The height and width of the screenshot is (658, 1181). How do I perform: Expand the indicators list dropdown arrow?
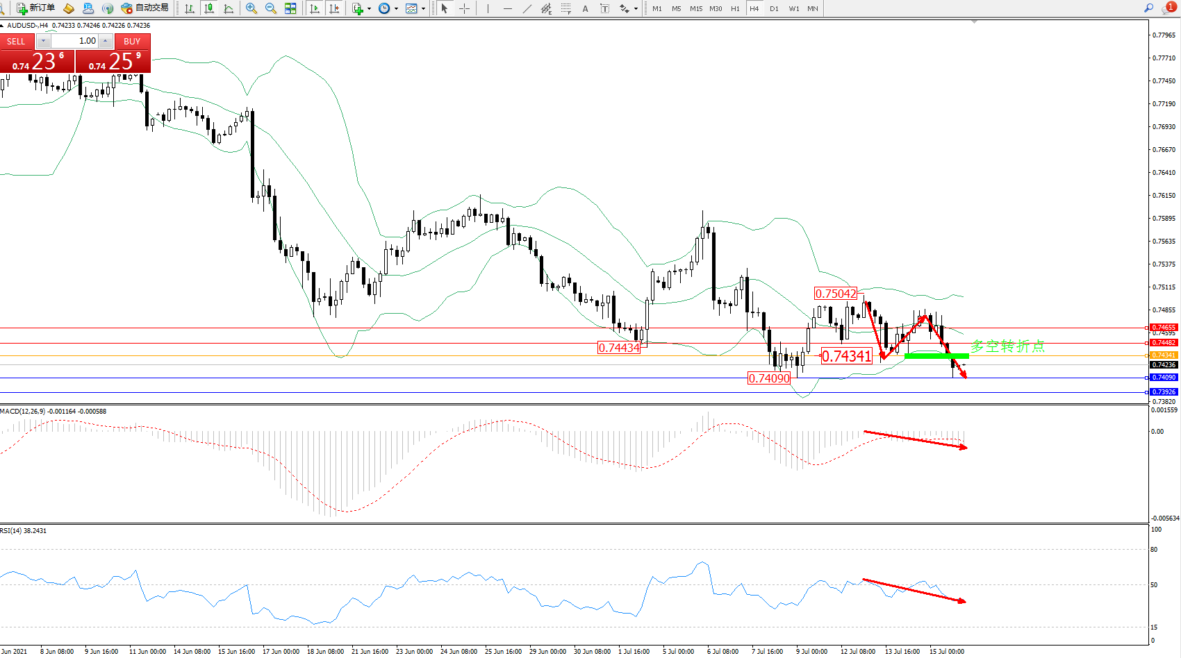[x=369, y=9]
